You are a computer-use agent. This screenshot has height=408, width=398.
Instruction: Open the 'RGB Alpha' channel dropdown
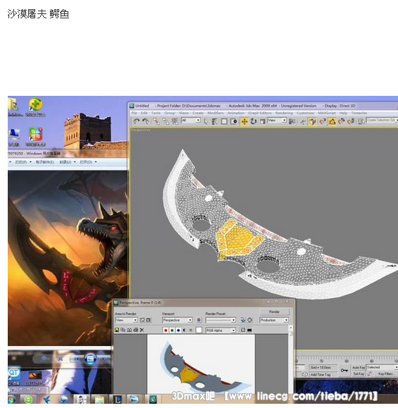221,330
